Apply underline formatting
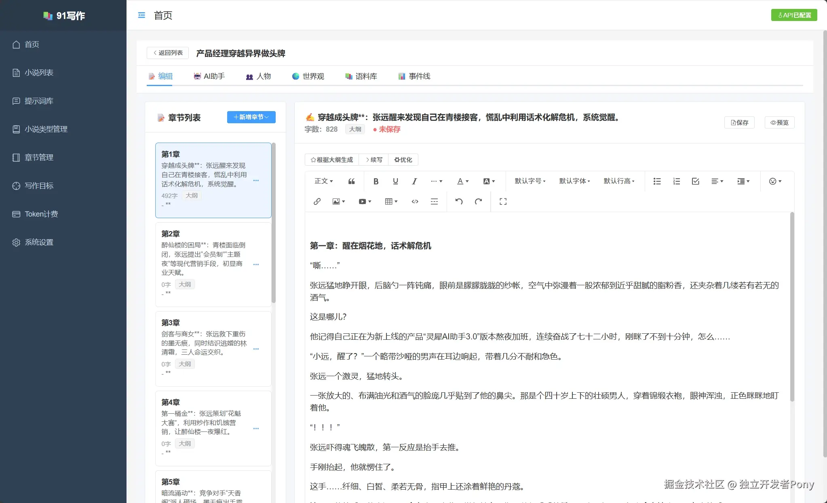Image resolution: width=827 pixels, height=503 pixels. [395, 181]
